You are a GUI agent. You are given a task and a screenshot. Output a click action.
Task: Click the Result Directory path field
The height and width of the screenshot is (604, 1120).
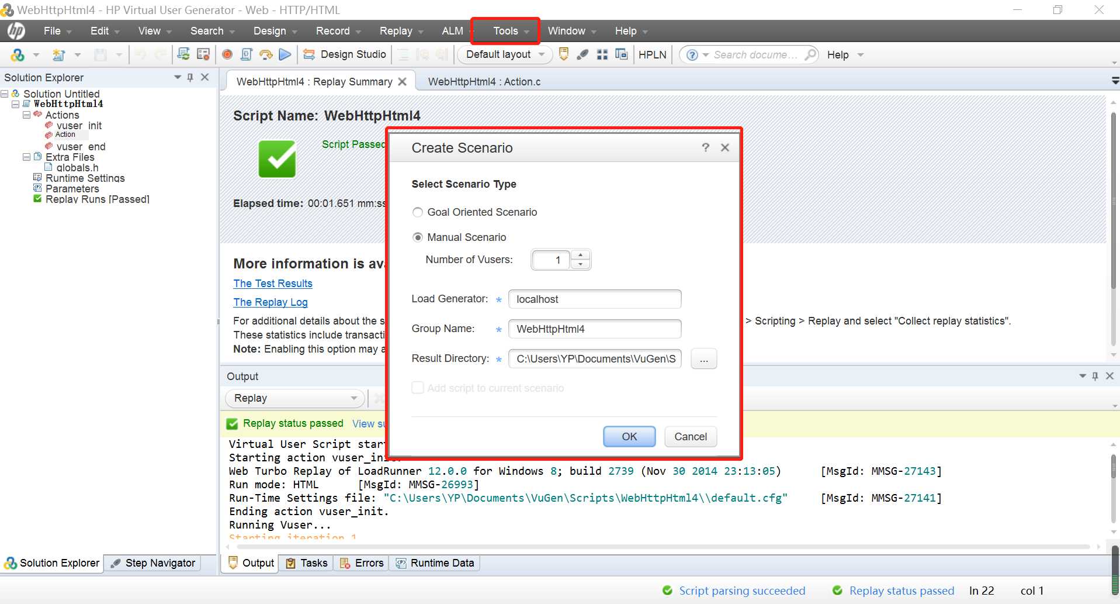tap(595, 359)
